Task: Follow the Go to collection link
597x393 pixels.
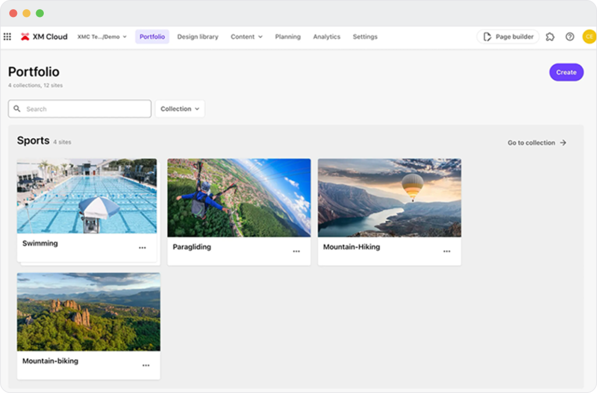Action: (x=537, y=143)
